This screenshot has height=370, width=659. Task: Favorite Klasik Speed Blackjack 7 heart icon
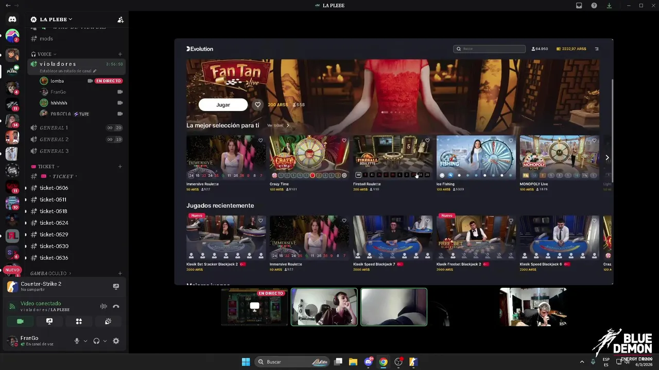[x=427, y=220]
